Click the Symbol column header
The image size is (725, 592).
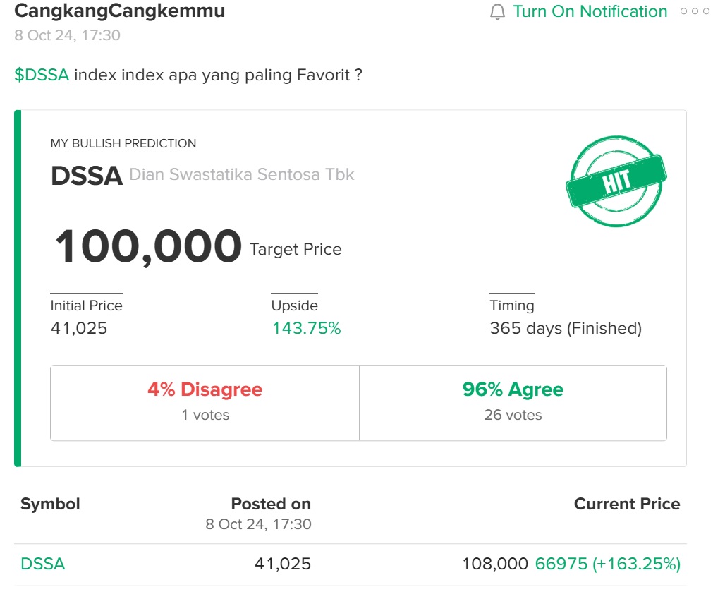[x=50, y=504]
